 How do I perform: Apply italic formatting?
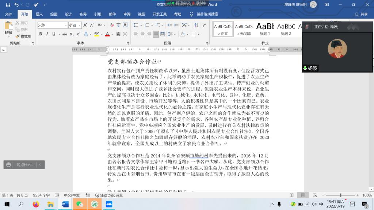point(47,34)
